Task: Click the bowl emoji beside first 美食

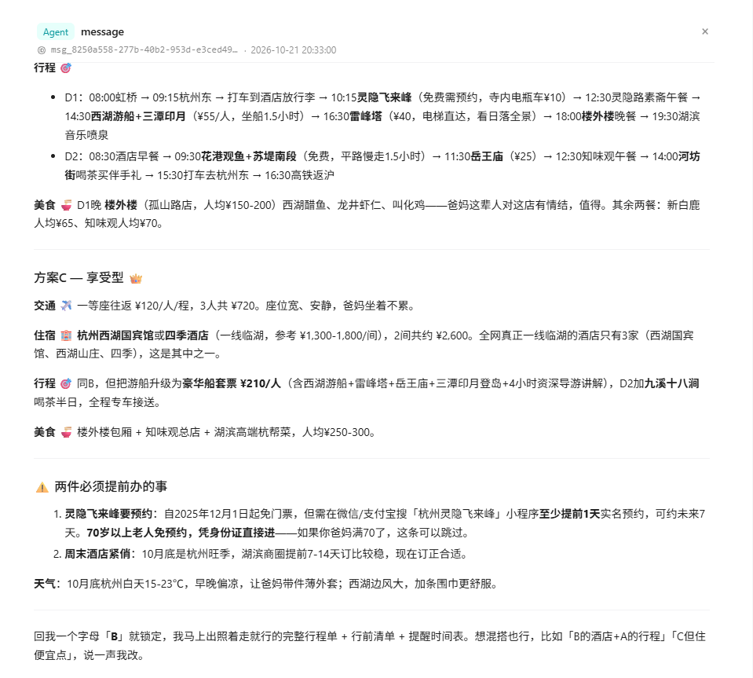Action: click(x=66, y=206)
